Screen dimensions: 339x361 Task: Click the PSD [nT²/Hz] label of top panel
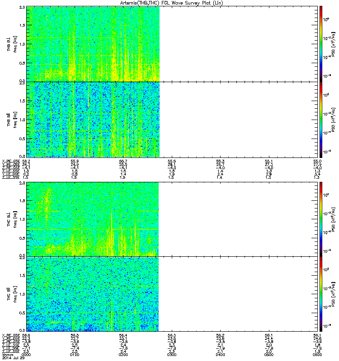(x=333, y=44)
